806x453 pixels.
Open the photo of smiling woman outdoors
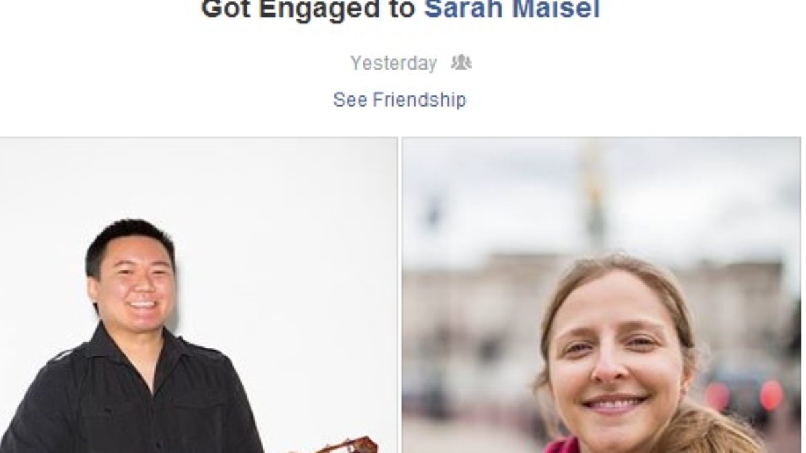[x=601, y=295]
